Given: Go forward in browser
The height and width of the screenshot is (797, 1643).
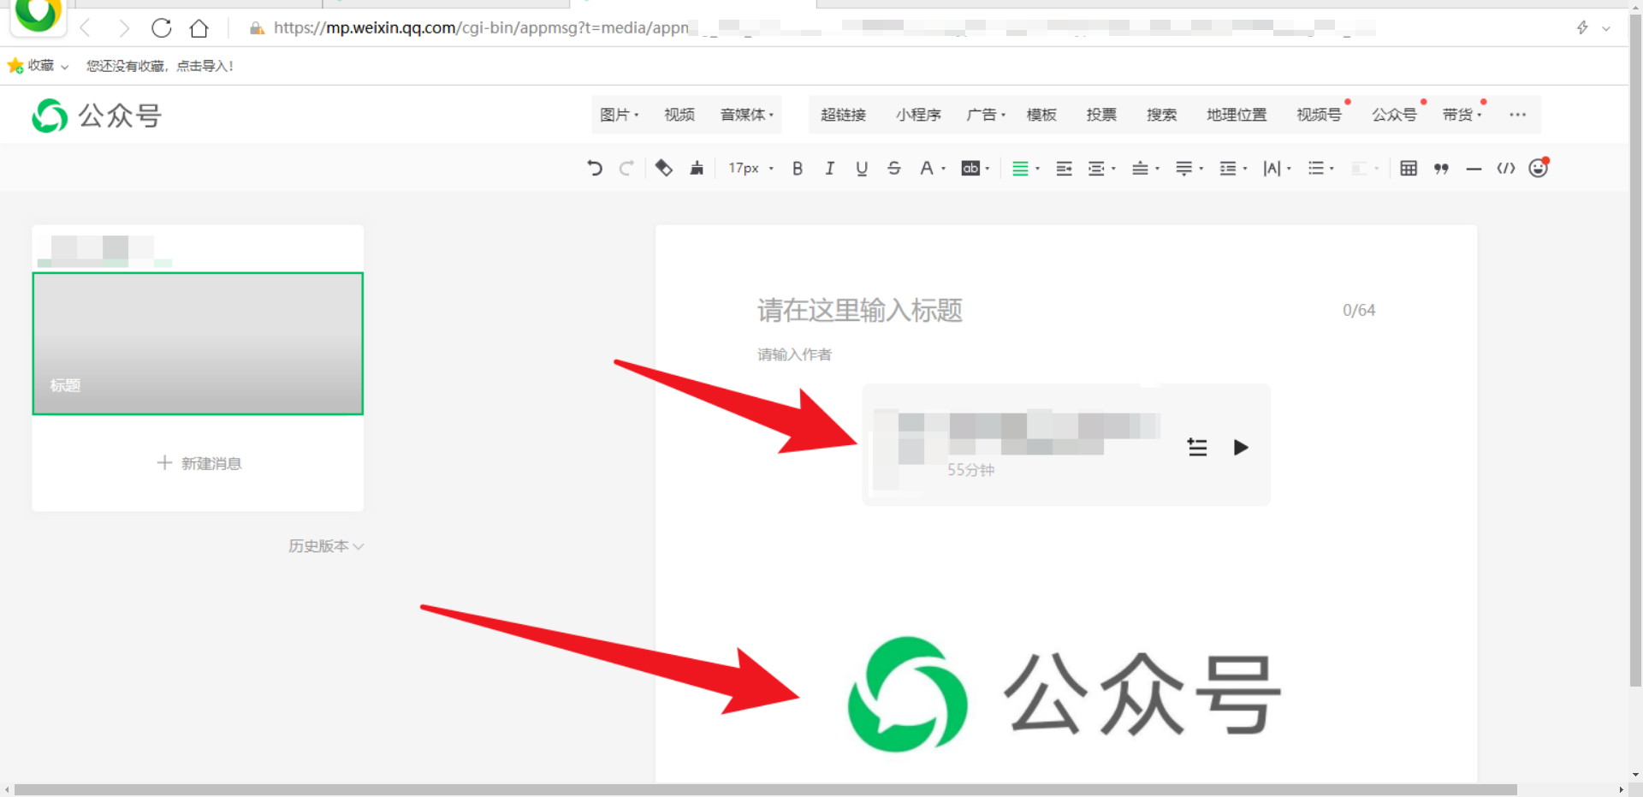Looking at the screenshot, I should [x=124, y=28].
